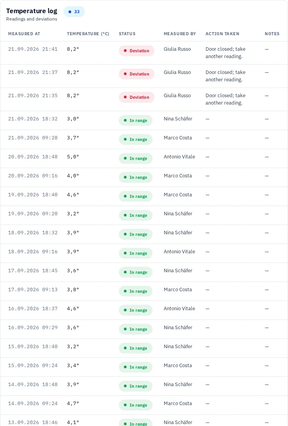The width and height of the screenshot is (288, 426).
Task: Click the Action Taken column header
Action: [x=222, y=34]
